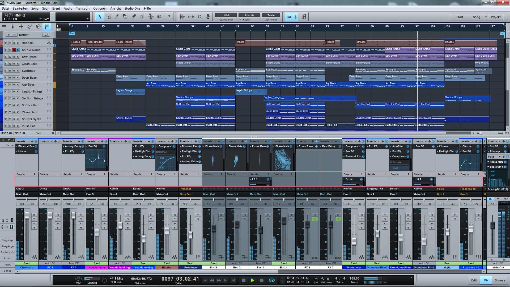Image resolution: width=510 pixels, height=287 pixels.
Task: Toggle the marker track flag icon
Action: 47,27
